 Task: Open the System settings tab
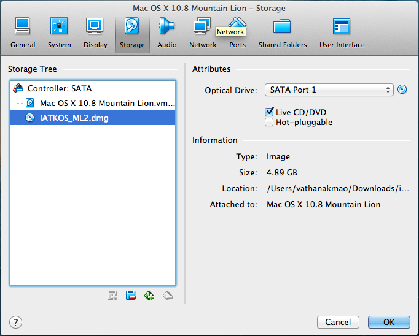59,33
